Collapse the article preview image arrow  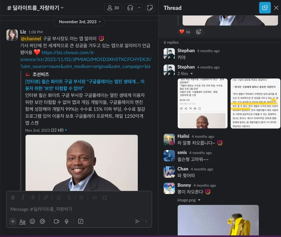coord(66,130)
